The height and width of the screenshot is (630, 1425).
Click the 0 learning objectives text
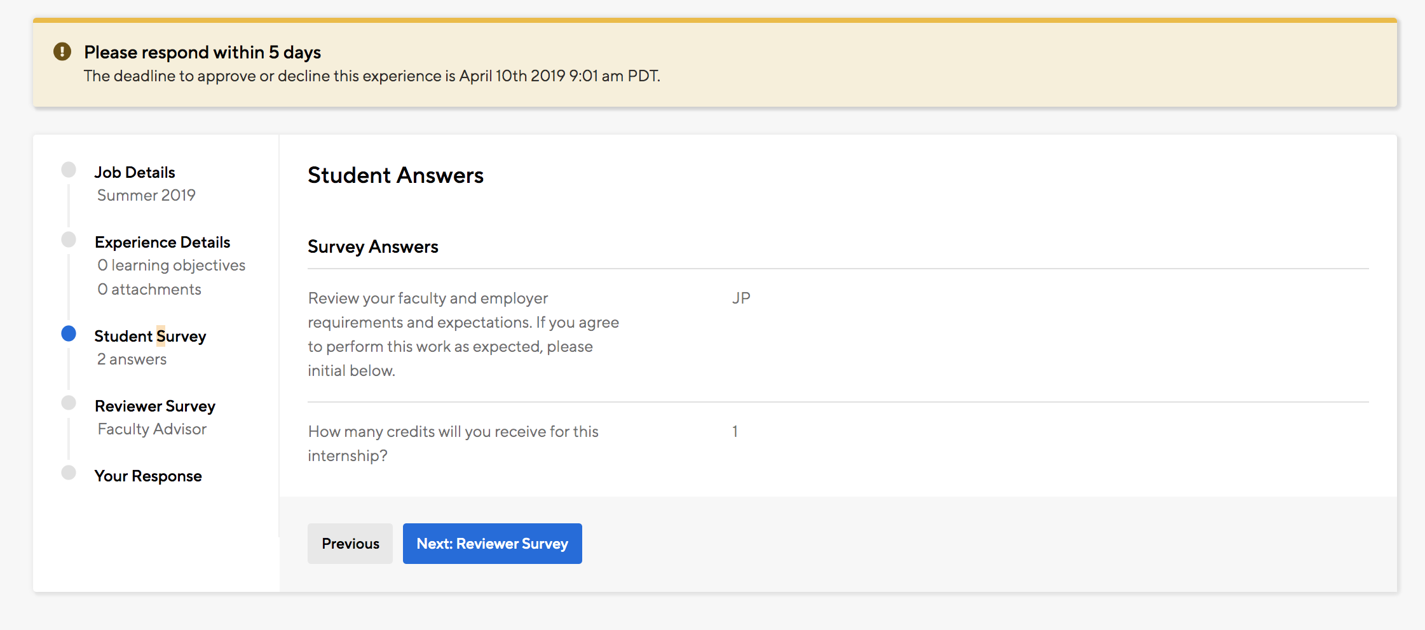tap(171, 265)
